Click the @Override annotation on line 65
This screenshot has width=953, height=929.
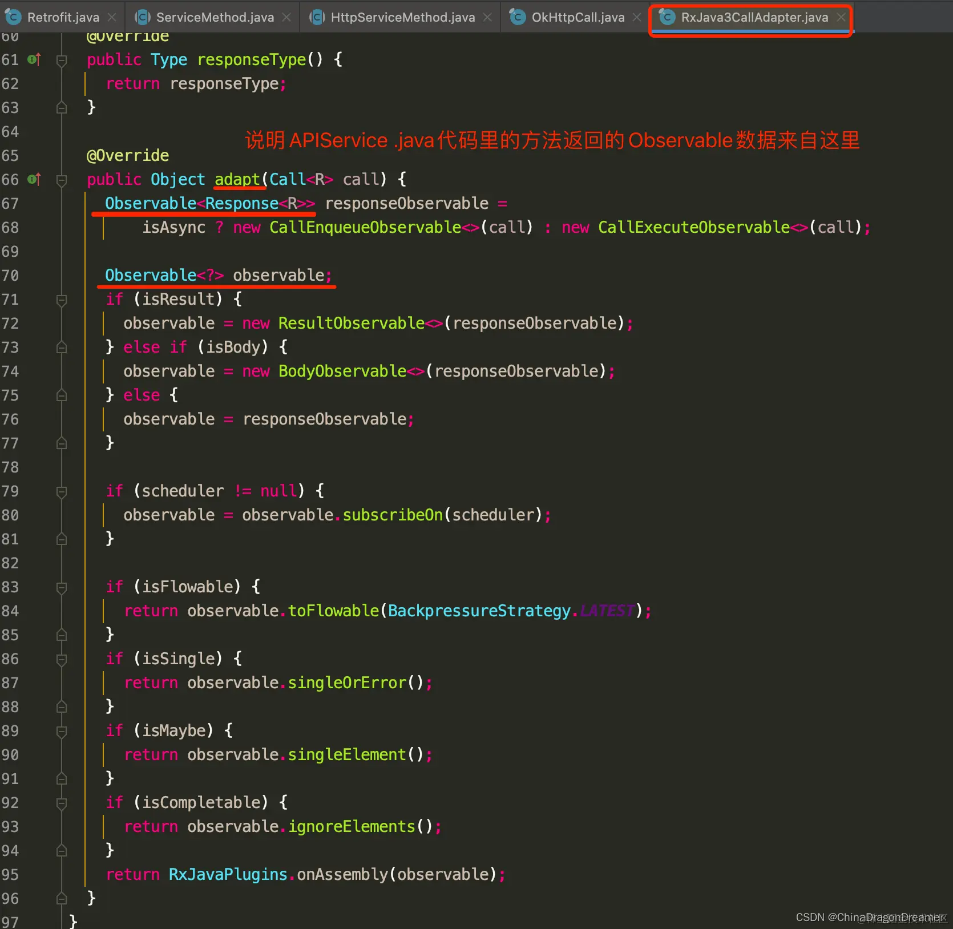(x=128, y=155)
